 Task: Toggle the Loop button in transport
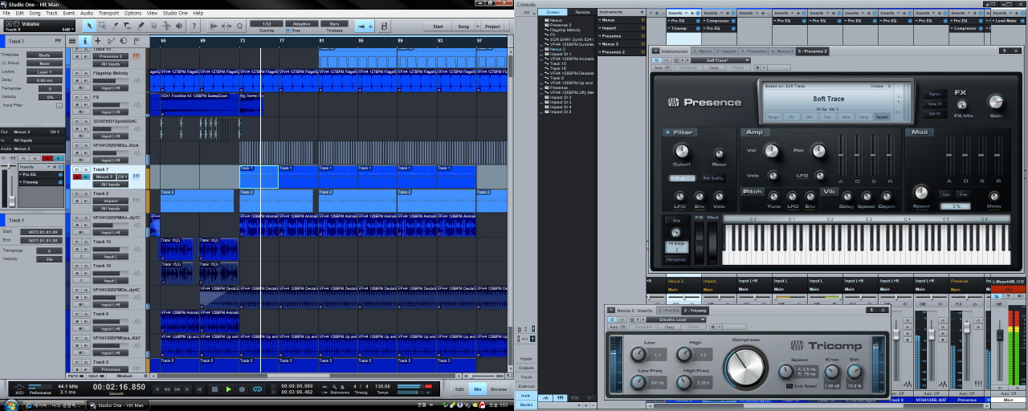tap(257, 389)
